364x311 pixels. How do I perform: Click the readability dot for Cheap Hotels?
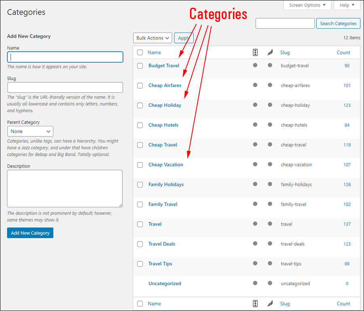pyautogui.click(x=270, y=125)
